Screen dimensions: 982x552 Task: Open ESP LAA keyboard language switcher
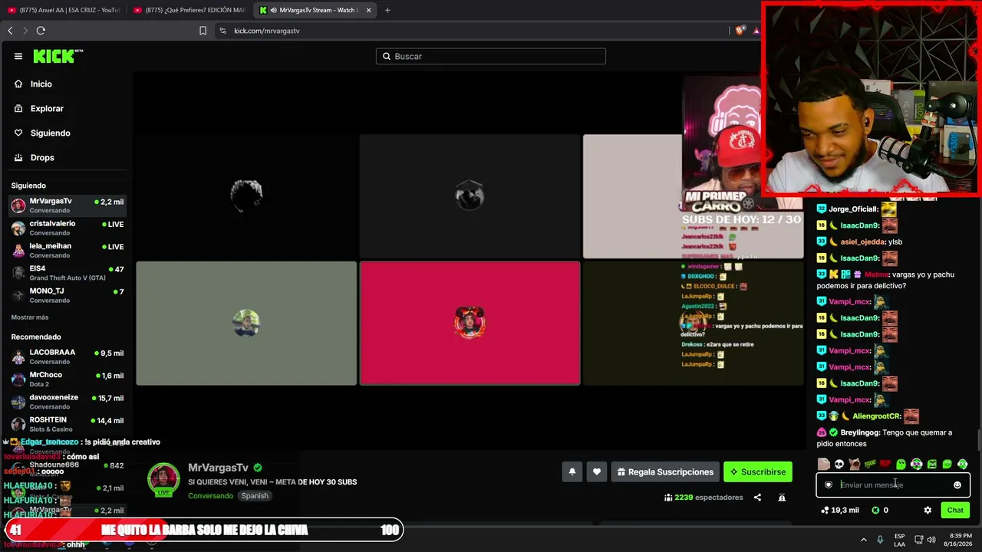[x=900, y=540]
